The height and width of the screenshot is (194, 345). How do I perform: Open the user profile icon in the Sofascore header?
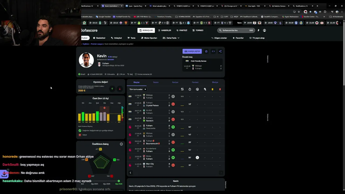[264, 30]
